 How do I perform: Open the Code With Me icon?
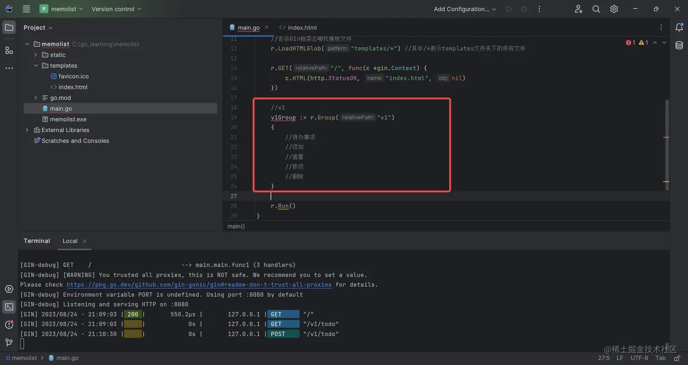578,9
